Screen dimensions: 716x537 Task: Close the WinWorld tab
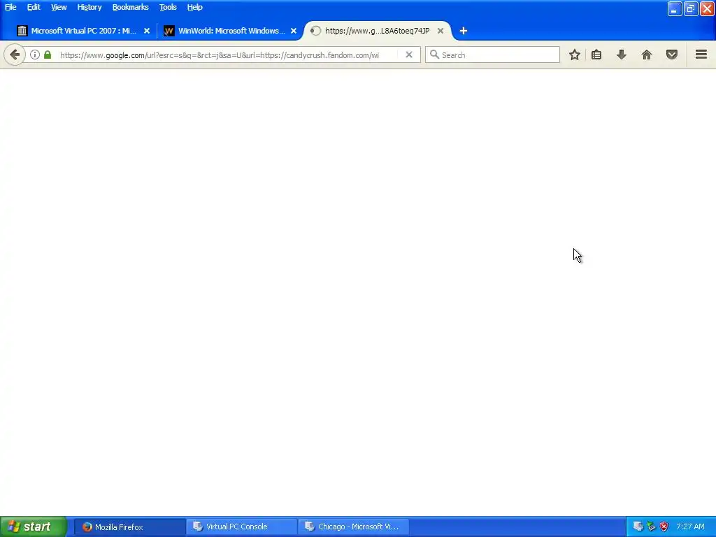coord(294,31)
